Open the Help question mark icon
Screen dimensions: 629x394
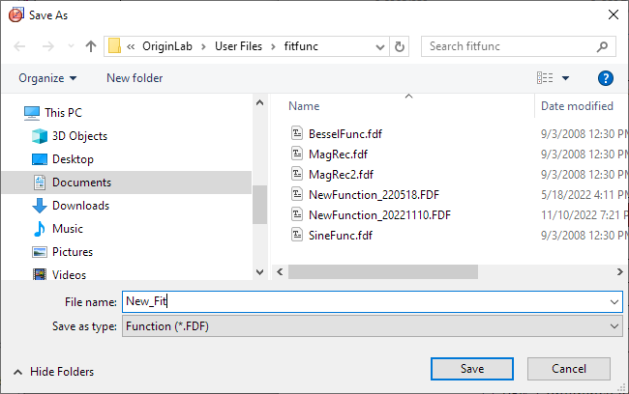pos(606,78)
